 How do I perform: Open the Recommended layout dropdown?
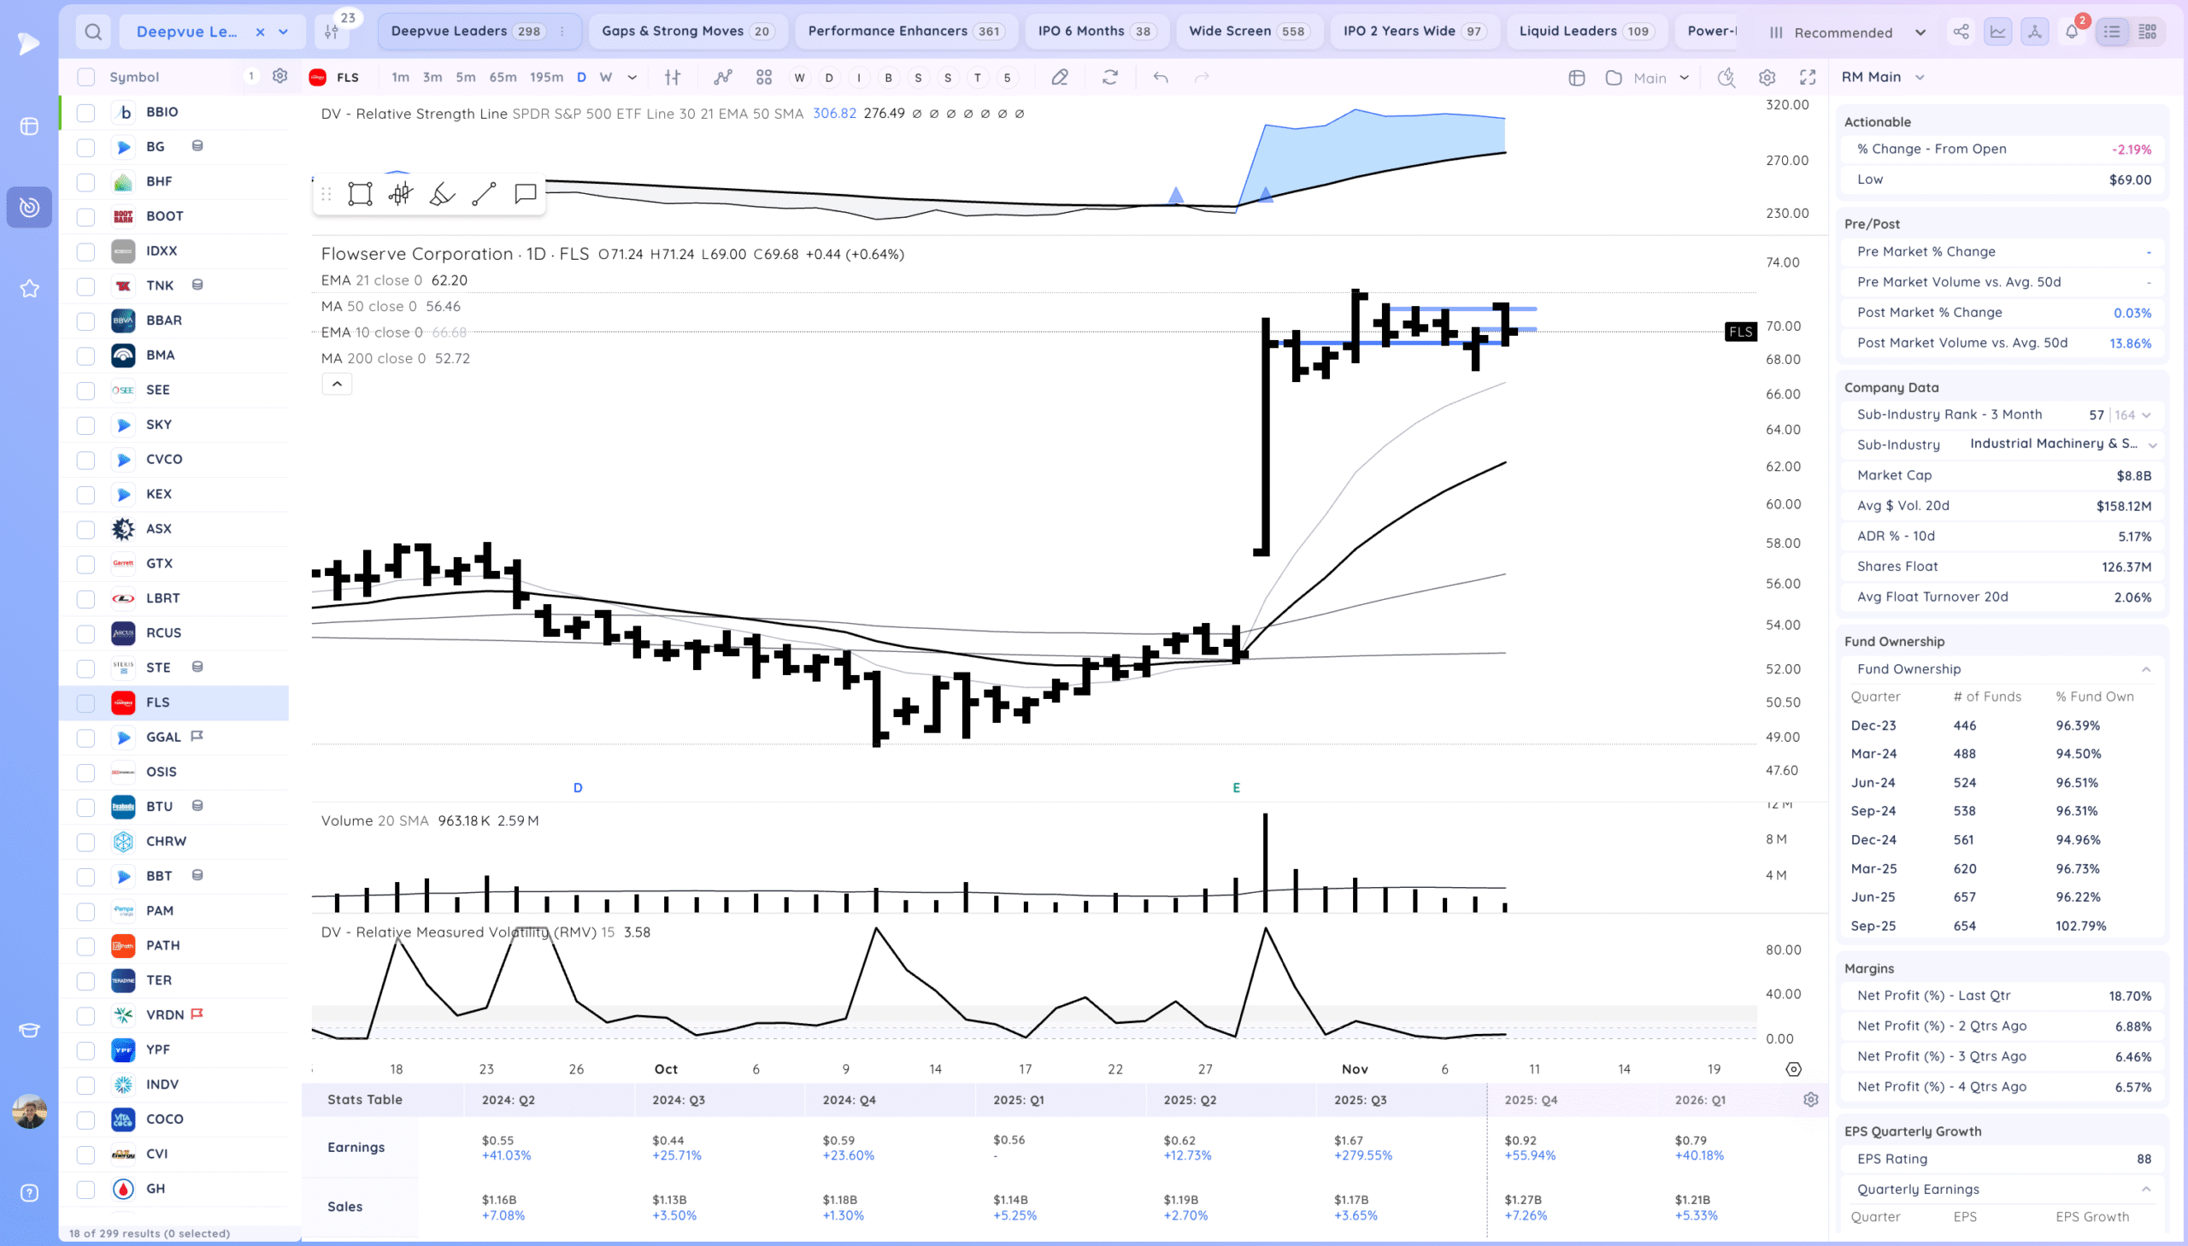coord(1849,32)
